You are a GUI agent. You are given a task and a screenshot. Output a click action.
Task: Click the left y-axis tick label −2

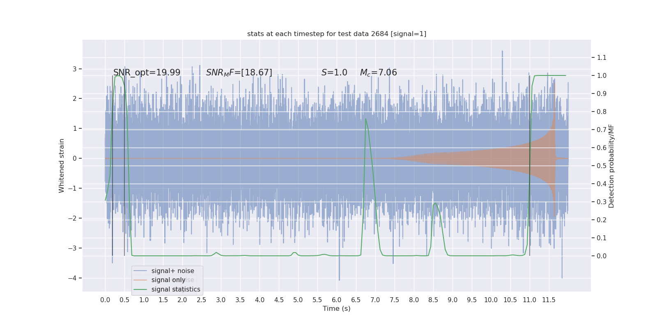point(72,218)
